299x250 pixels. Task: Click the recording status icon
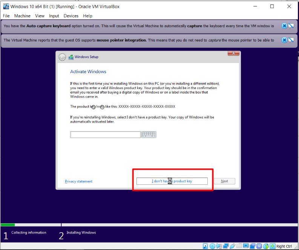click(253, 246)
